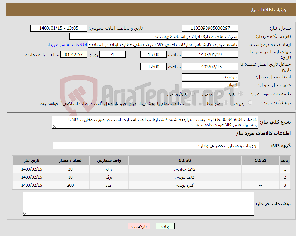Click the price validity time 12:00

tap(154, 67)
